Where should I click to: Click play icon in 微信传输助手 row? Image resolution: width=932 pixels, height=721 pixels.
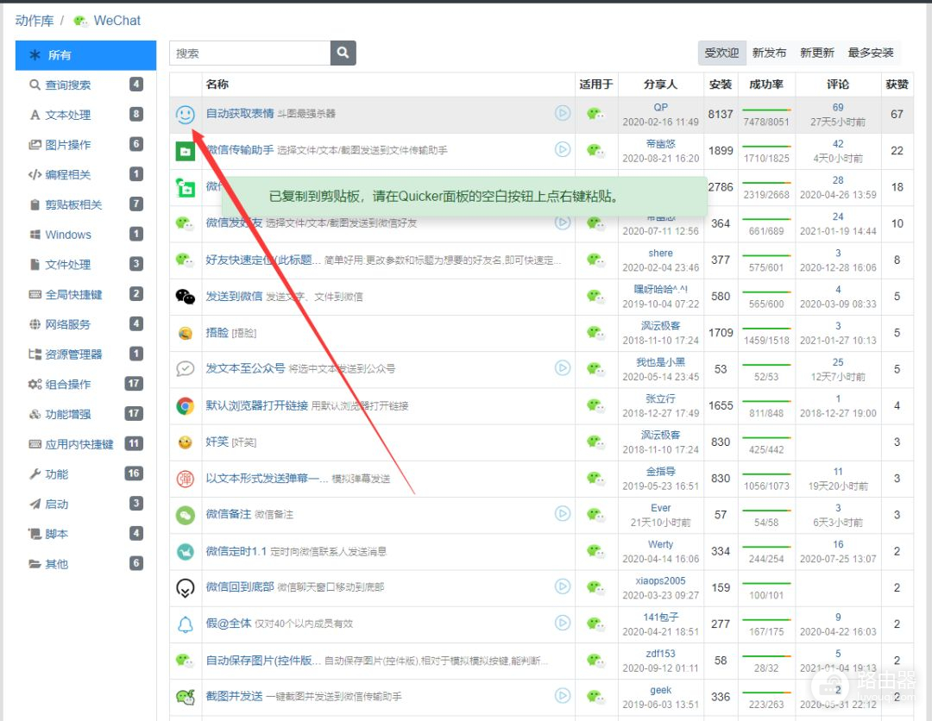coord(563,149)
